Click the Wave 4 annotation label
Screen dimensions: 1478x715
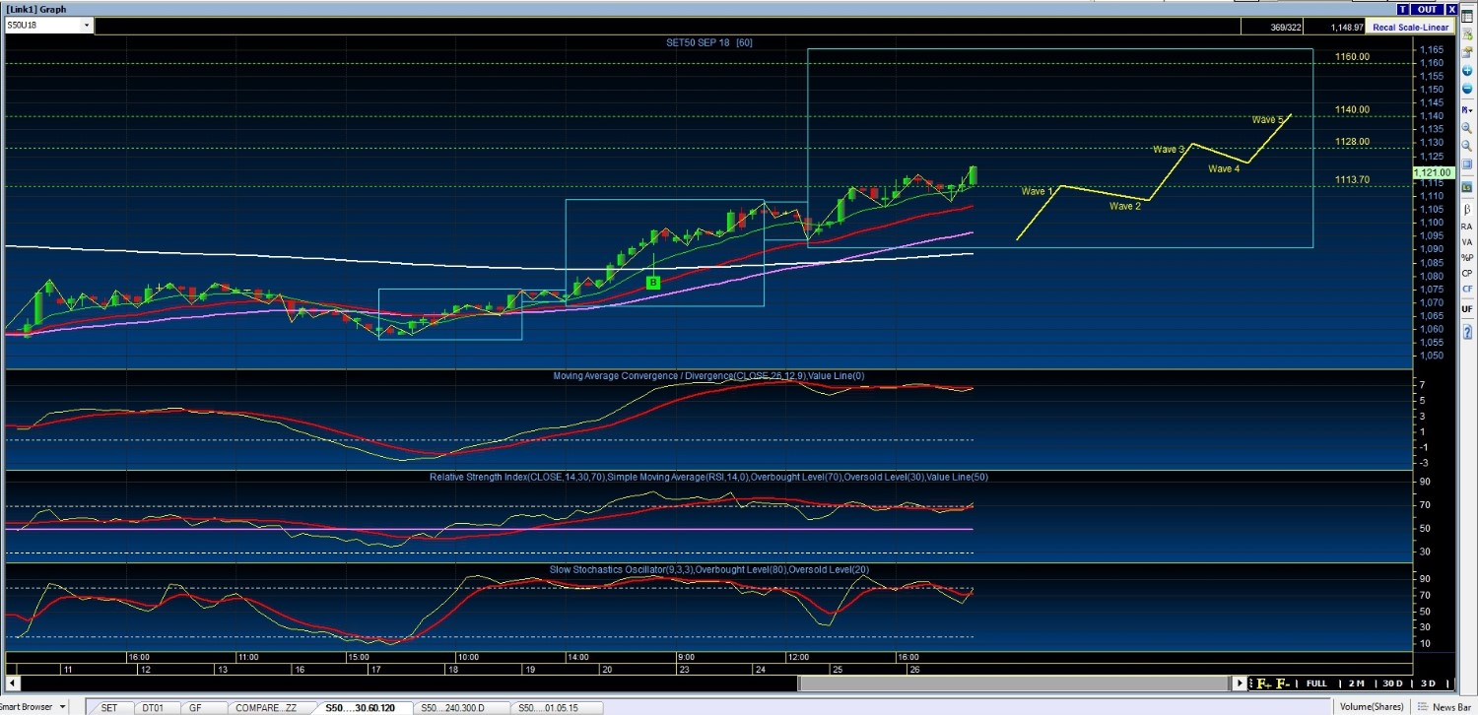(x=1224, y=168)
